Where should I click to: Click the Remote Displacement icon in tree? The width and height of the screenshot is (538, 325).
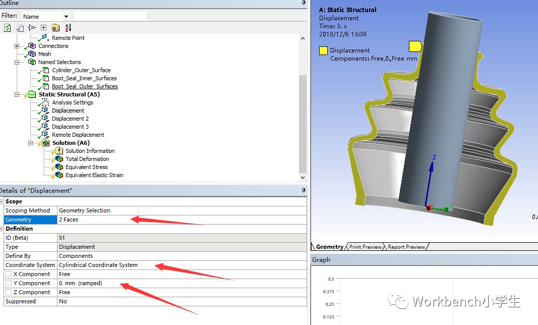tap(45, 135)
